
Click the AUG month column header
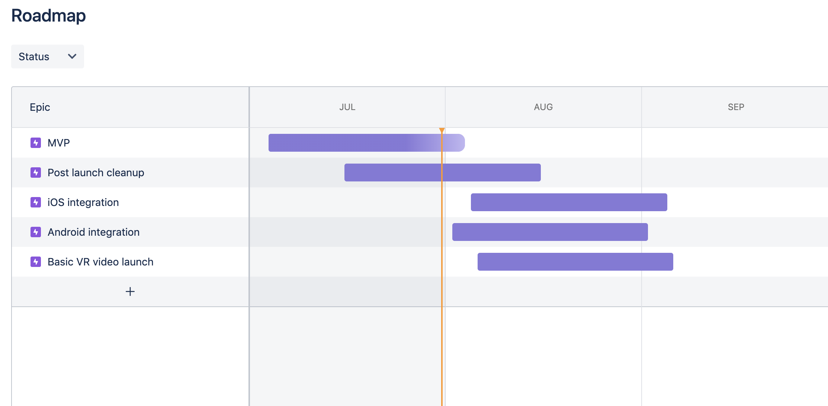pos(543,107)
